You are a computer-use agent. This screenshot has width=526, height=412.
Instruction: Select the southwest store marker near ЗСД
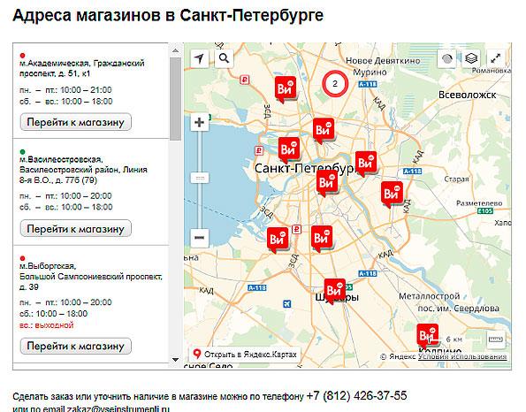[278, 240]
